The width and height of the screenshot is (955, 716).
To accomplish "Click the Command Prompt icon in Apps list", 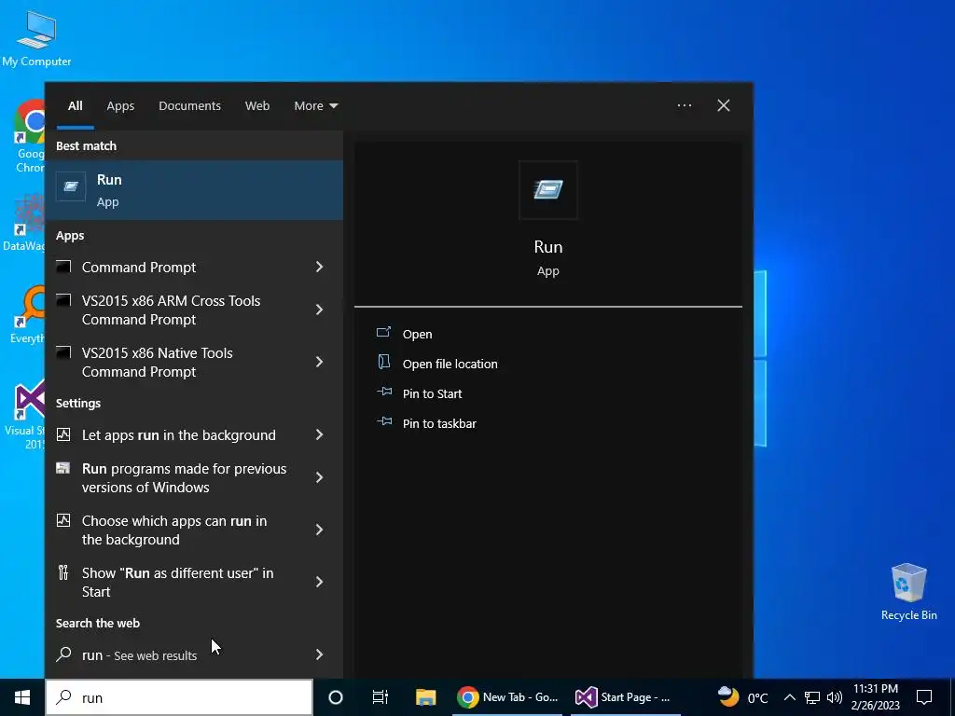I will tap(64, 266).
